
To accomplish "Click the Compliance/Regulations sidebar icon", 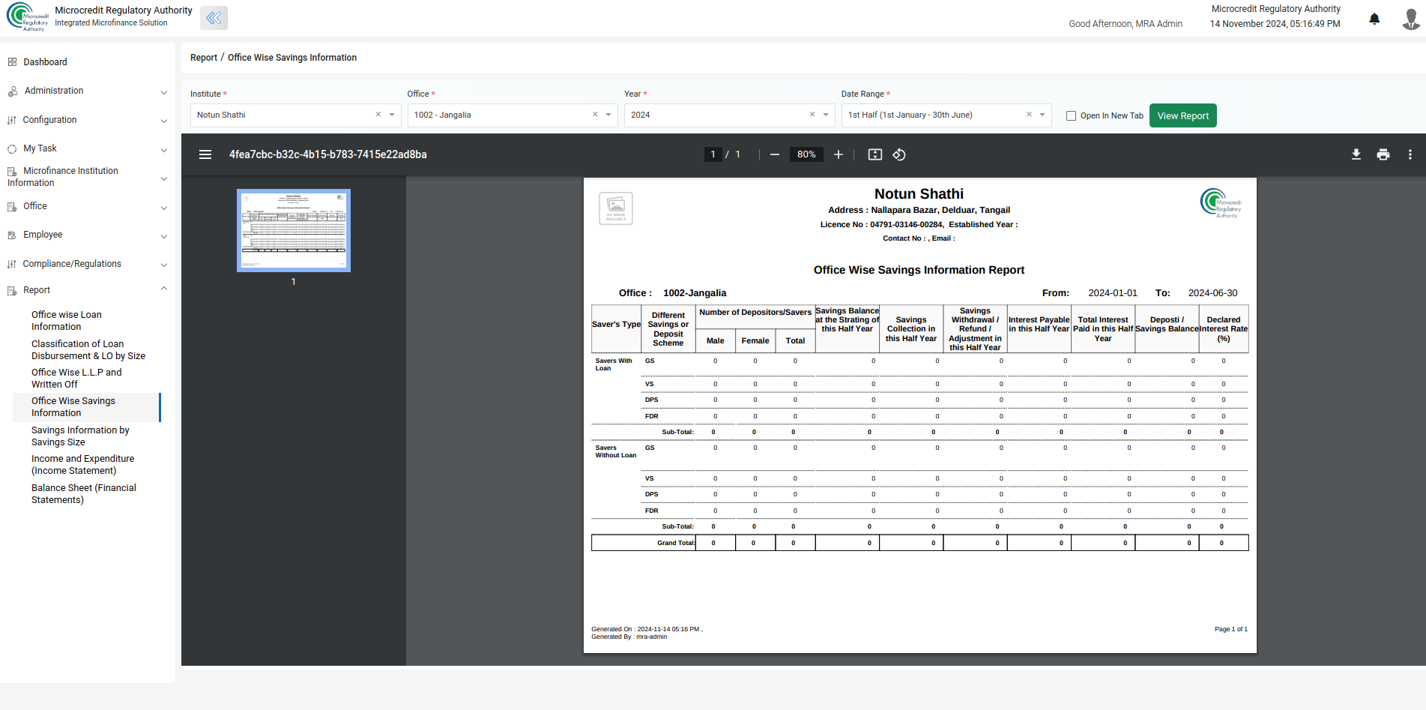I will click(x=12, y=264).
